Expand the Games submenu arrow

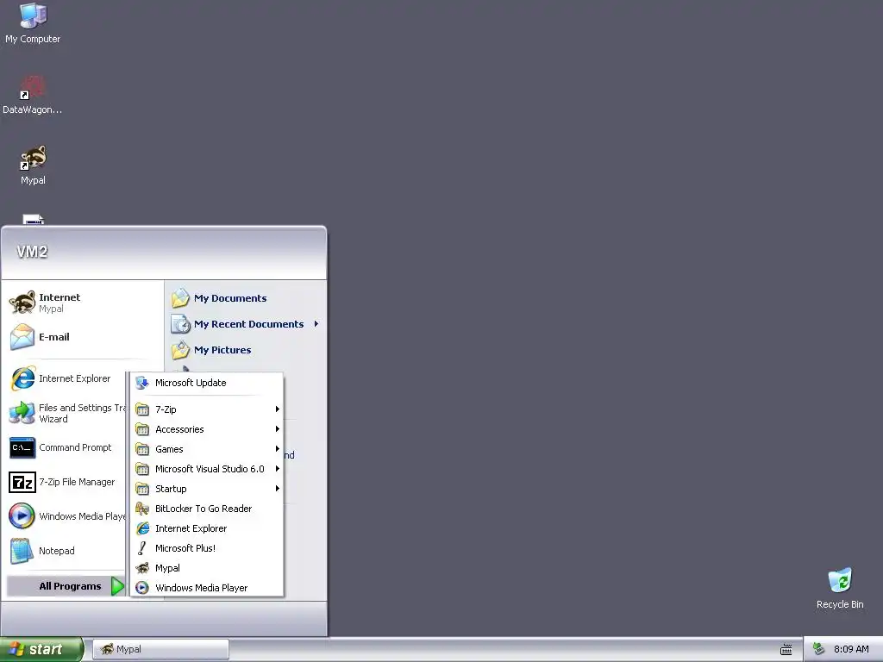point(277,448)
